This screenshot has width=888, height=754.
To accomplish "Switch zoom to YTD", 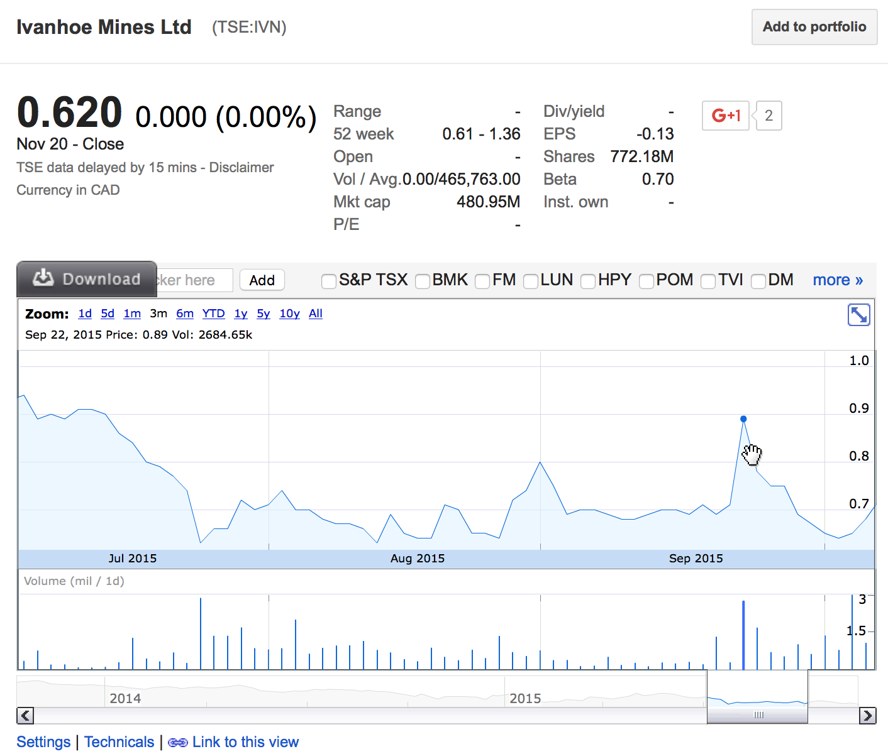I will [213, 314].
